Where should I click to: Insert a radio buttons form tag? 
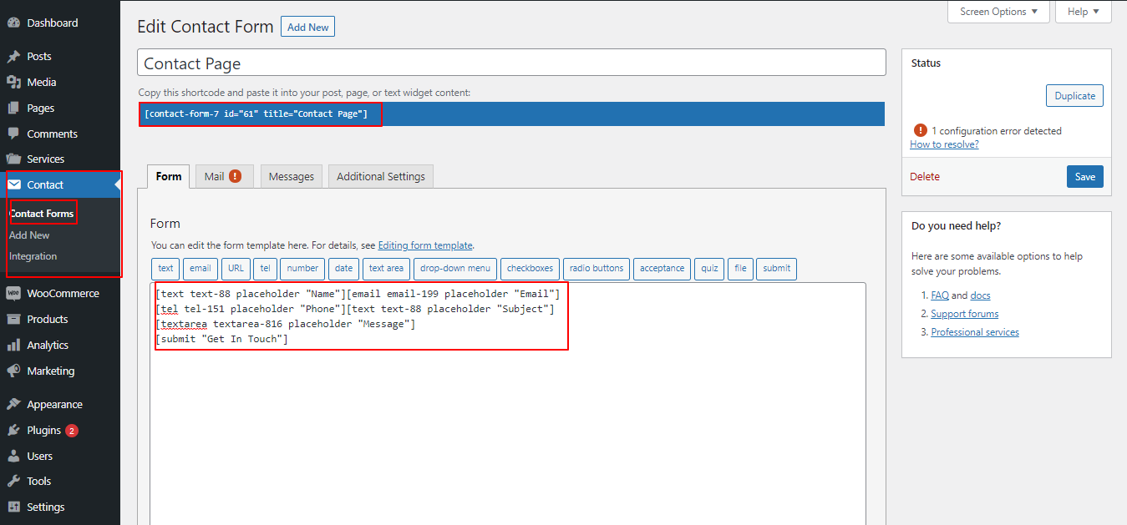[x=596, y=269]
